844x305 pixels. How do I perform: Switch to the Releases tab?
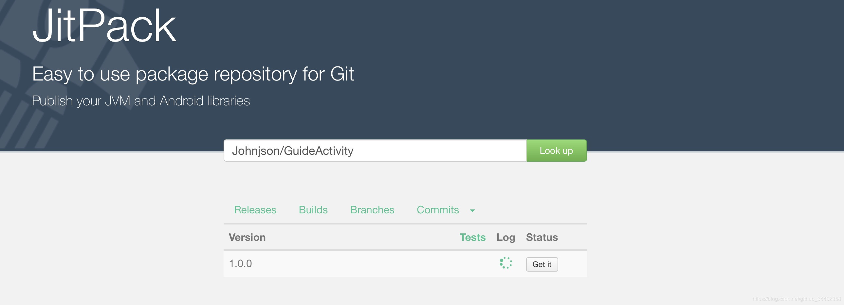(255, 210)
